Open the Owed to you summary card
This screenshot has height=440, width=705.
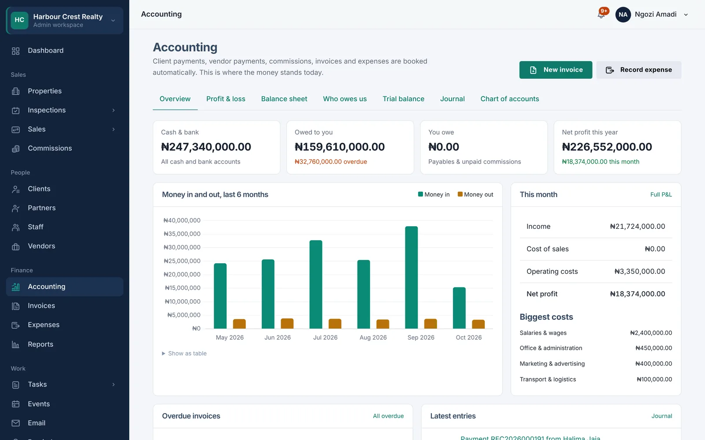pyautogui.click(x=350, y=147)
